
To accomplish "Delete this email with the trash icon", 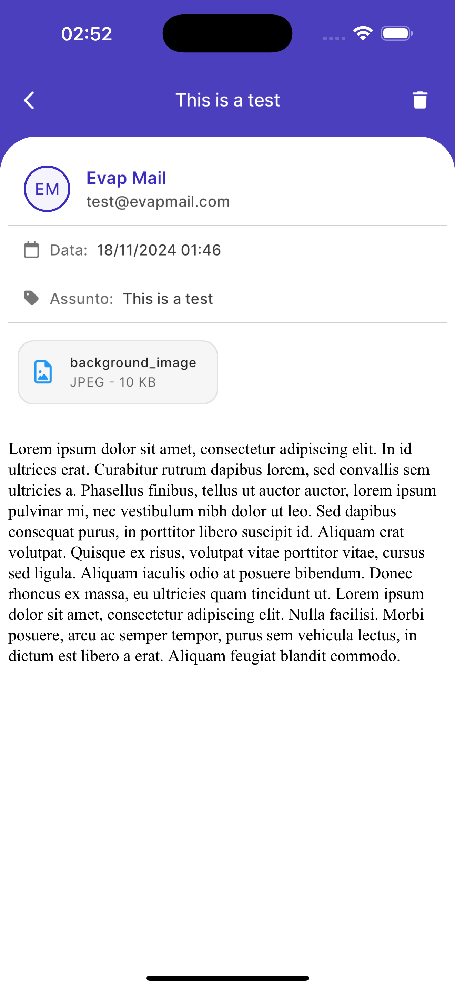I will [x=420, y=100].
